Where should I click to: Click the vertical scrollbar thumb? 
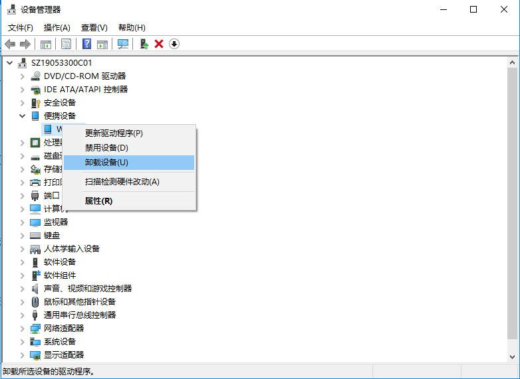pyautogui.click(x=513, y=203)
